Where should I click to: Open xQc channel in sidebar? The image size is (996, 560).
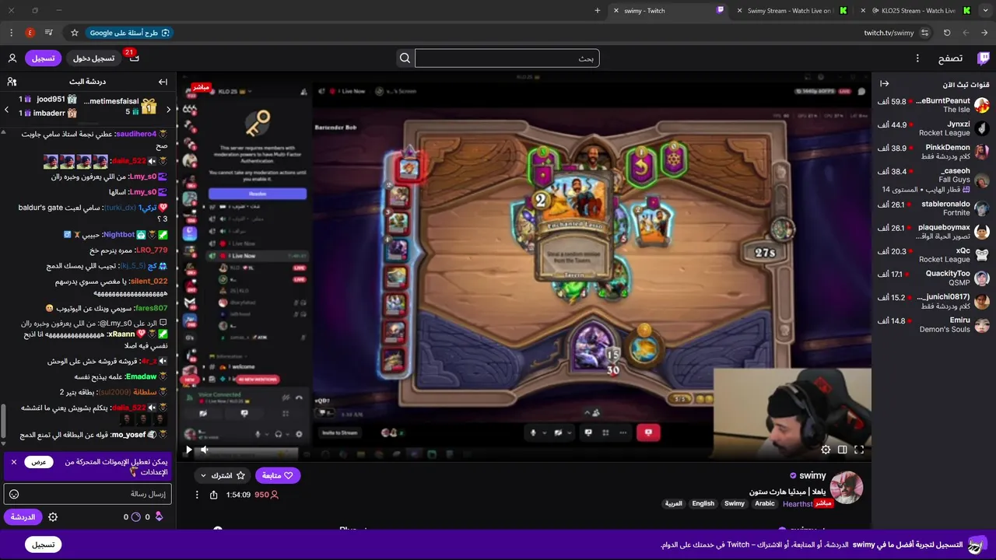click(933, 255)
